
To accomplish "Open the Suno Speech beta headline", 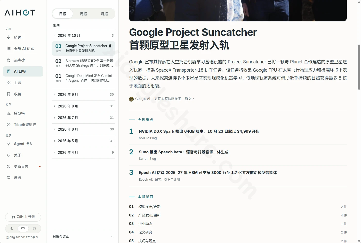I will click(x=183, y=152).
